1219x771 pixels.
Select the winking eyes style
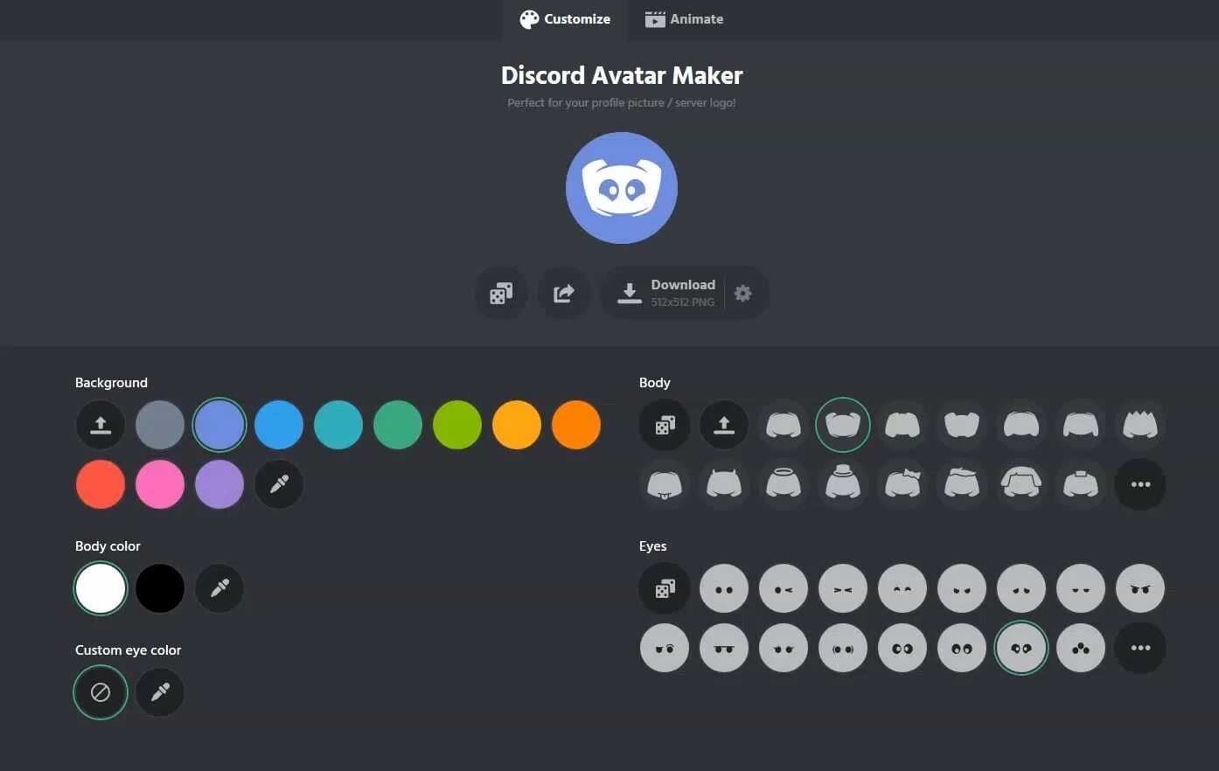pyautogui.click(x=784, y=588)
